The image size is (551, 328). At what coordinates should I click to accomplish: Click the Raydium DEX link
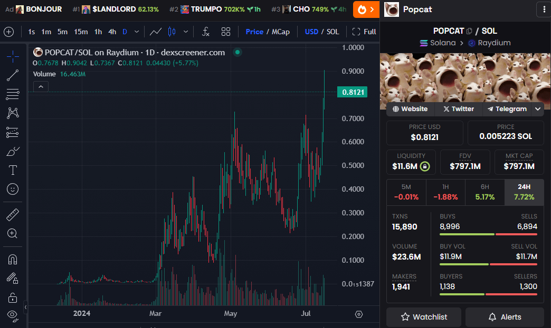tap(489, 43)
